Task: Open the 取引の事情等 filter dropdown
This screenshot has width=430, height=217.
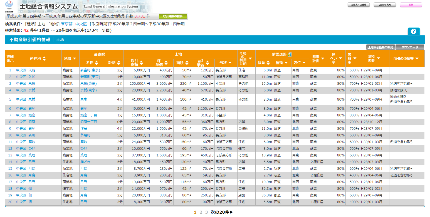Action: click(x=417, y=58)
